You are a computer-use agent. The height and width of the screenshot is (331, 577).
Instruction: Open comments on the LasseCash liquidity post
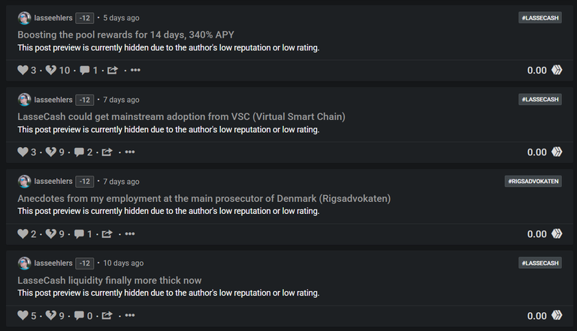pyautogui.click(x=79, y=315)
